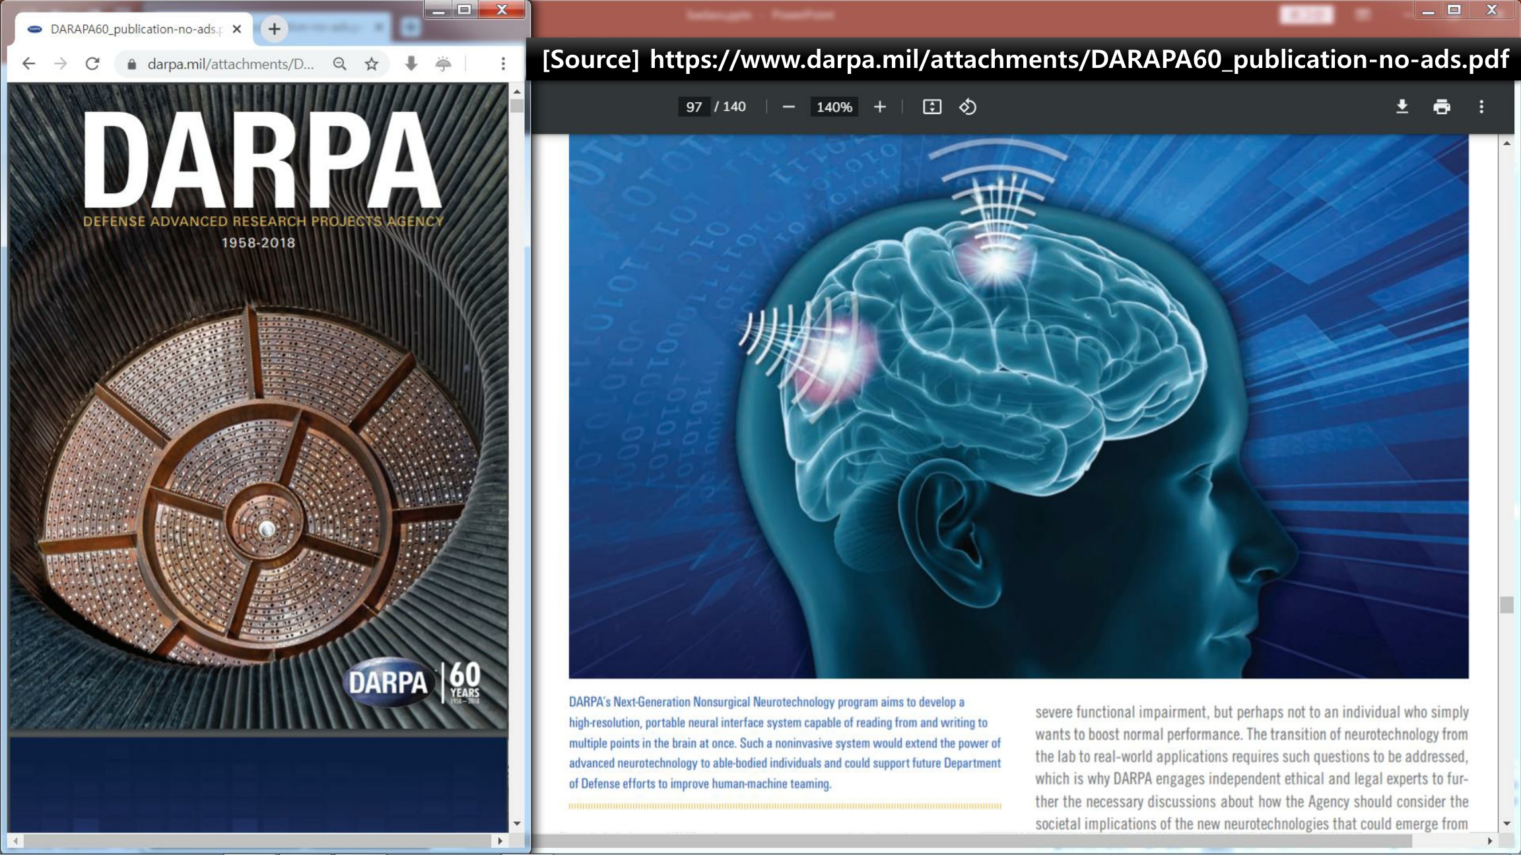Close the DARAPA60_publication tab
The width and height of the screenshot is (1521, 855).
pos(237,29)
